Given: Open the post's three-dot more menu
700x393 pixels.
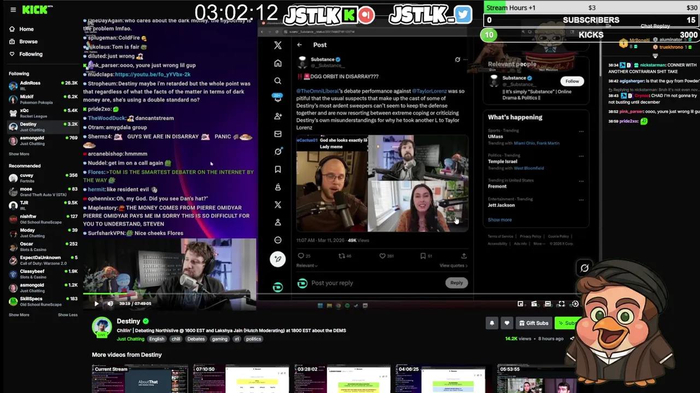Looking at the screenshot, I should coord(466,59).
